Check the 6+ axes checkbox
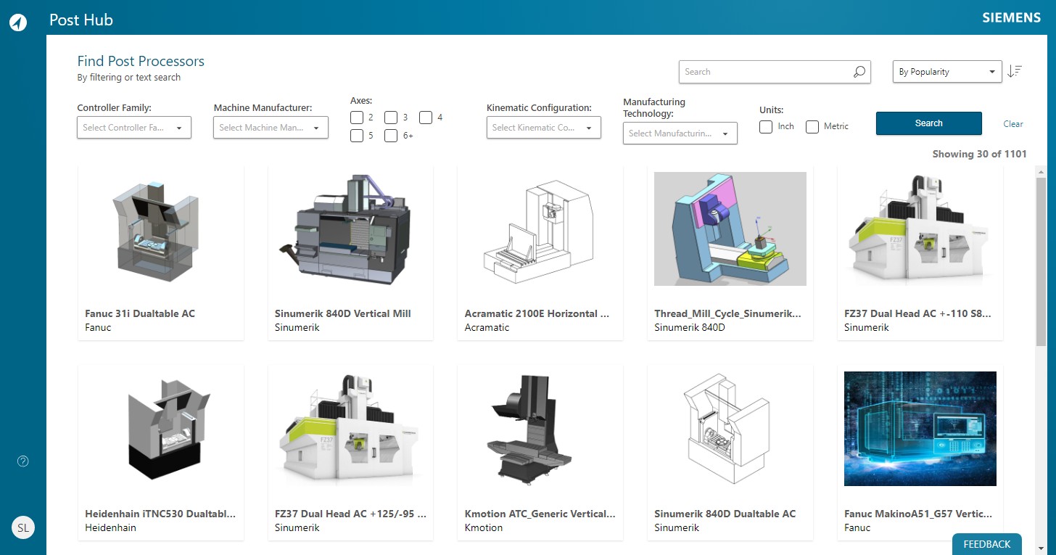Viewport: 1056px width, 555px height. pyautogui.click(x=391, y=136)
